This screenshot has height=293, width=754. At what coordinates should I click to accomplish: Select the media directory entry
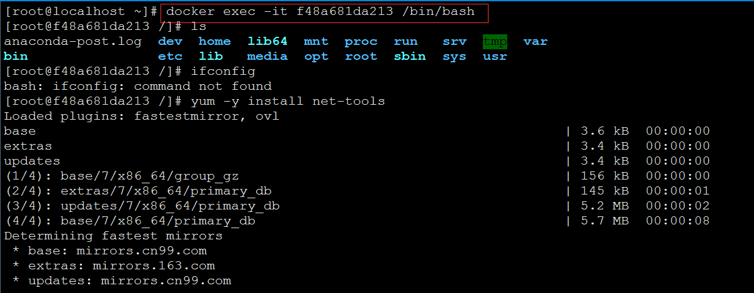coord(267,57)
